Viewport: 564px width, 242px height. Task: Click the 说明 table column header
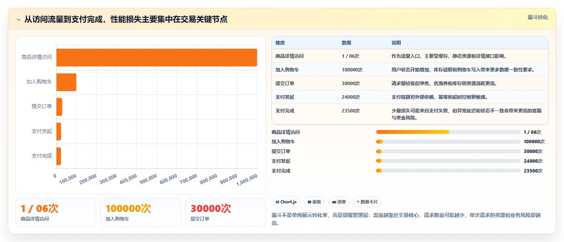tap(396, 43)
